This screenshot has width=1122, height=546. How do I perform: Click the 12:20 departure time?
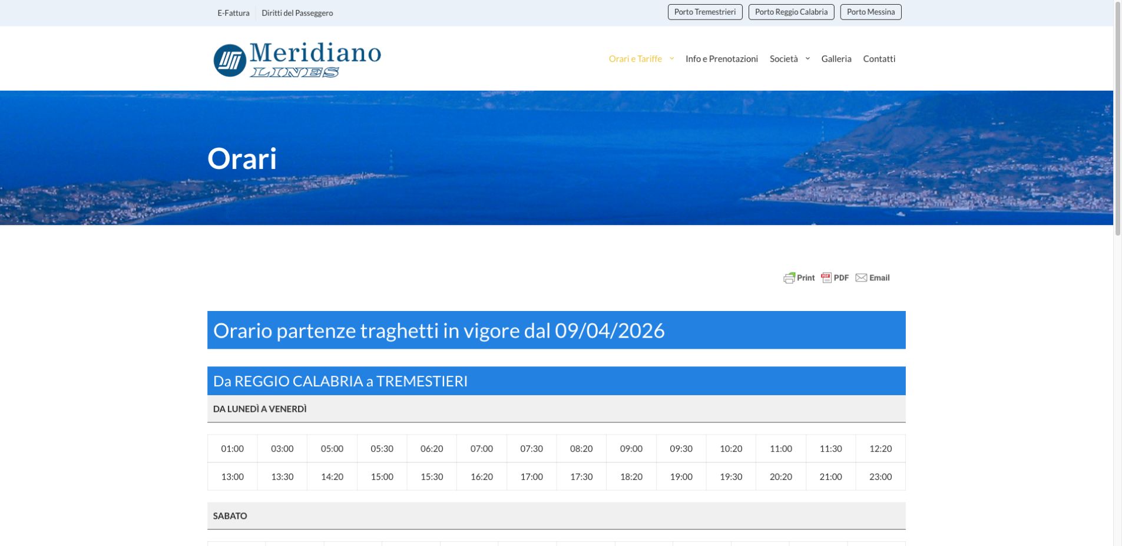click(881, 449)
